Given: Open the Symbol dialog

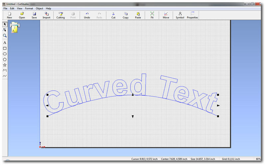Looking at the screenshot, I should pyautogui.click(x=180, y=15).
